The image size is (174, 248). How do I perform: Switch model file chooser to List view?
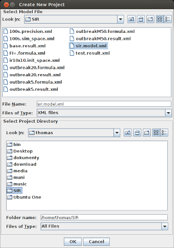tap(160, 19)
